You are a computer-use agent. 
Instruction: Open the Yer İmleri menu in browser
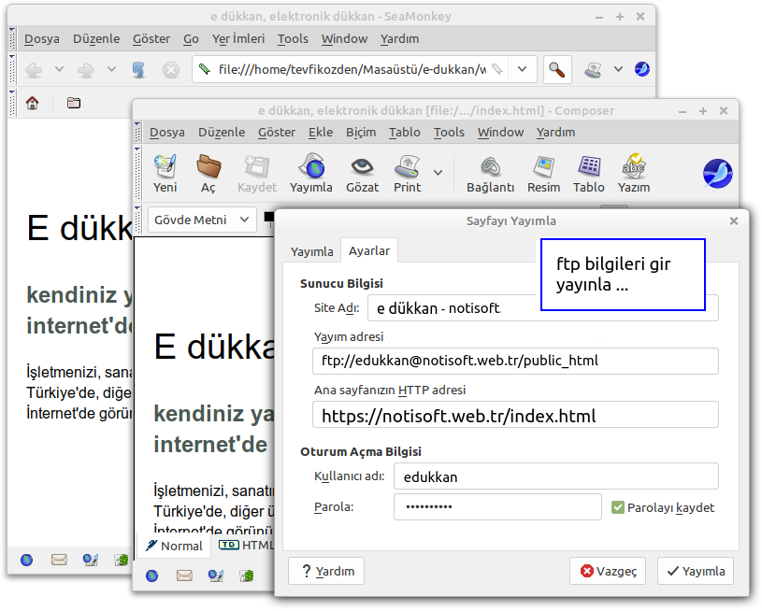click(238, 38)
